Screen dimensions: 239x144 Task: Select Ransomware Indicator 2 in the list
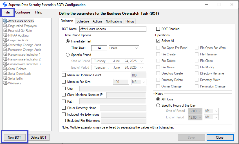pos(24,59)
